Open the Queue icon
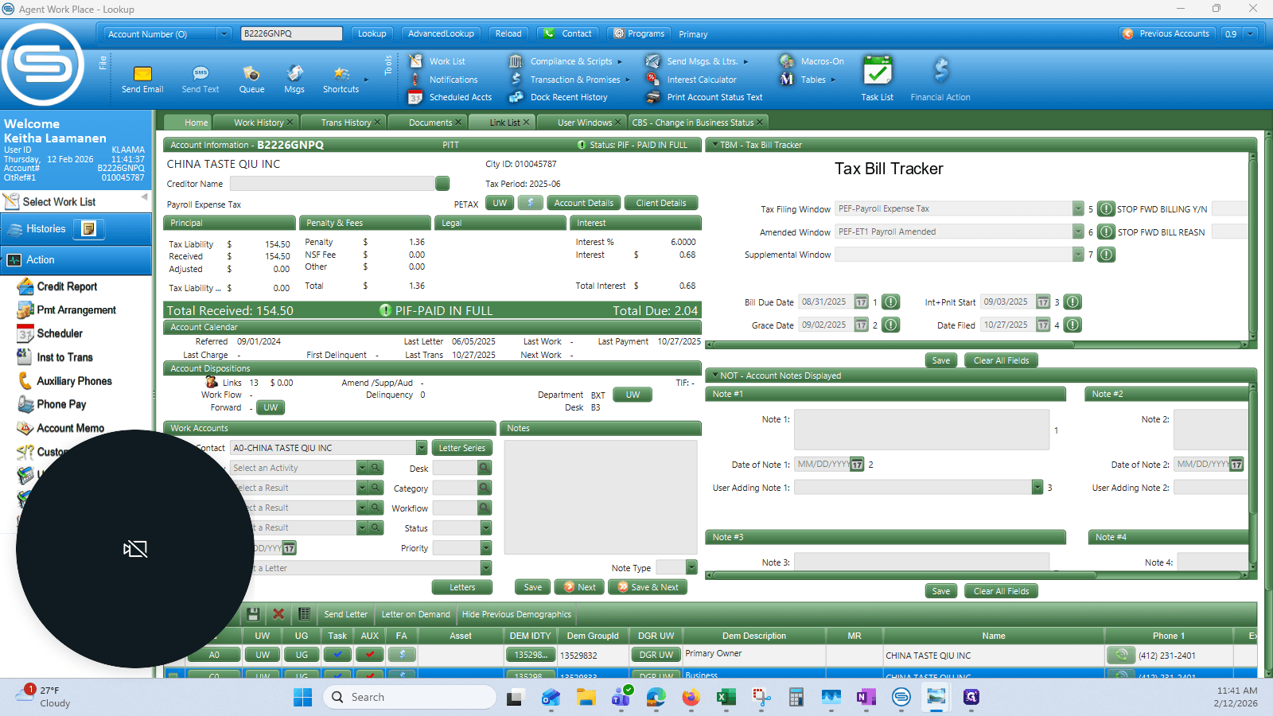Viewport: 1273px width, 716px height. 251,80
